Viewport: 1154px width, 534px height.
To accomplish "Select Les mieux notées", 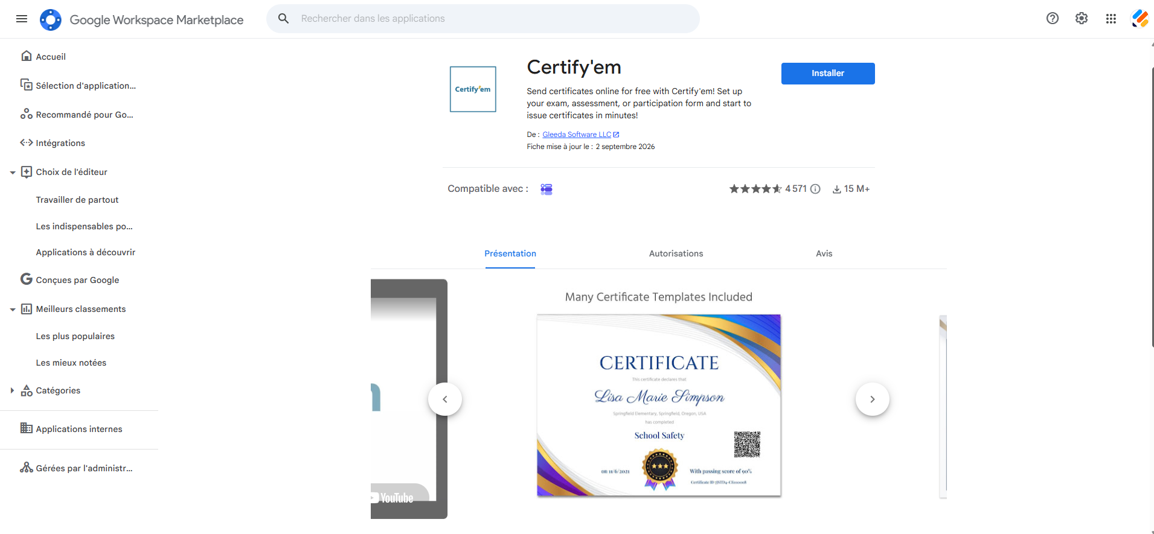I will [x=71, y=363].
